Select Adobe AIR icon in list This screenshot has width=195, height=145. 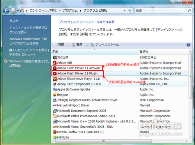(55, 63)
